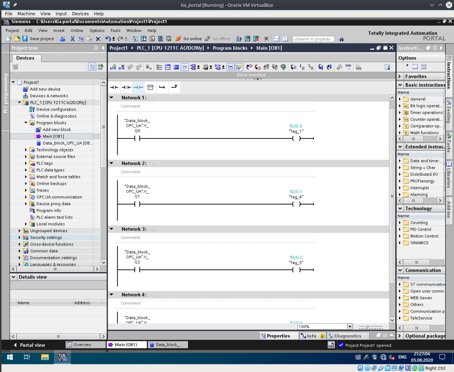
Task: Open the zoom level dropdown arrow
Action: [x=350, y=326]
